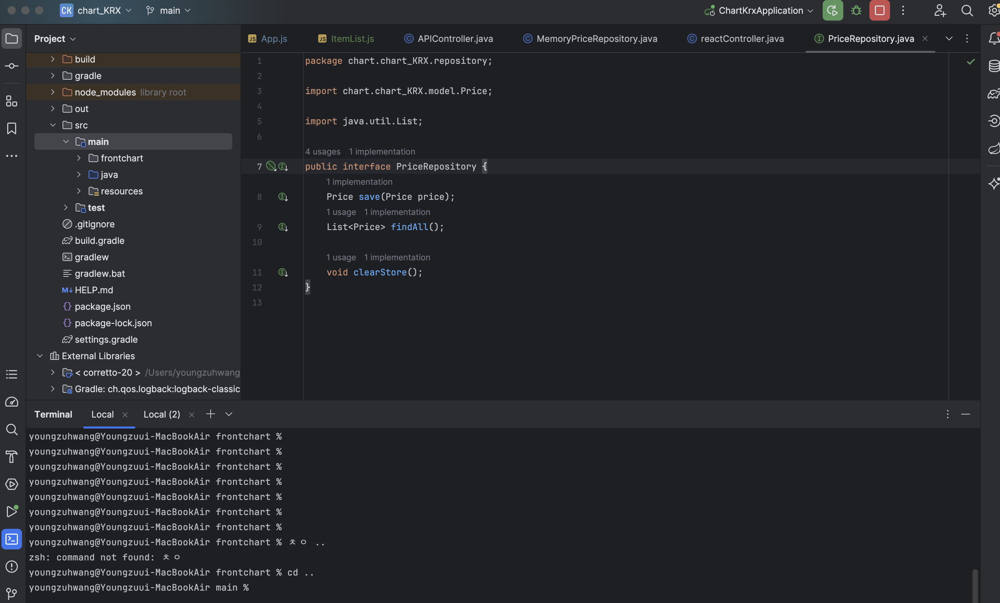1000x603 pixels.
Task: Open the Bookmarks tool window icon
Action: pos(11,128)
